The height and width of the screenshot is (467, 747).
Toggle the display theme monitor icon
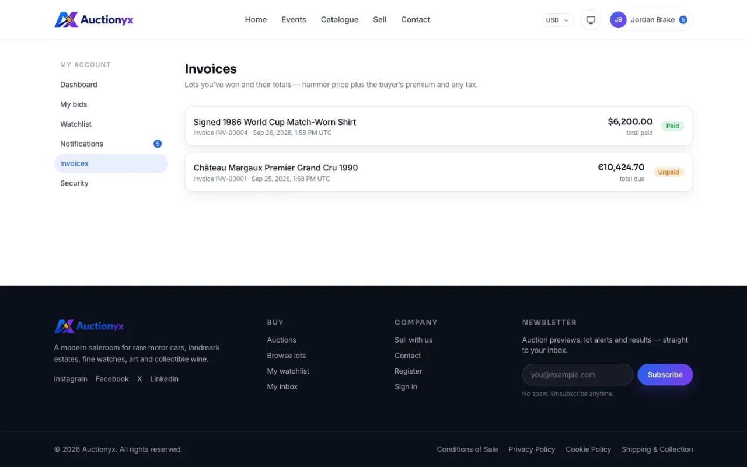591,20
